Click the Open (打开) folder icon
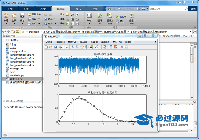The width and height of the screenshot is (199, 139). pos(14,16)
